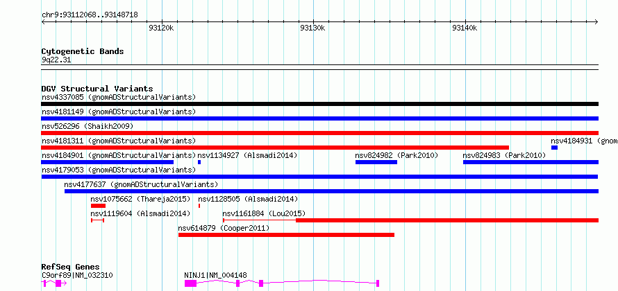618x291 pixels.
Task: Select the red nsv1119604 bracketed interval
Action: click(x=97, y=220)
